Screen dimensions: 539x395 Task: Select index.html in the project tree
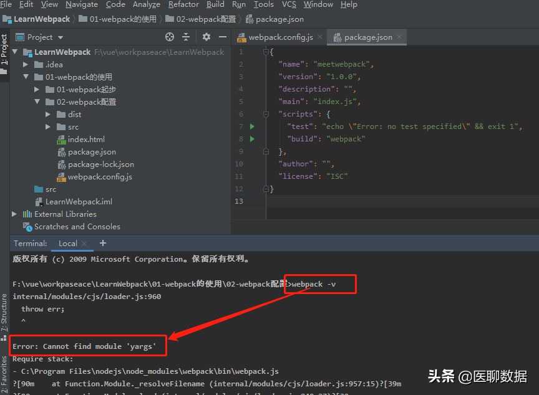click(86, 140)
